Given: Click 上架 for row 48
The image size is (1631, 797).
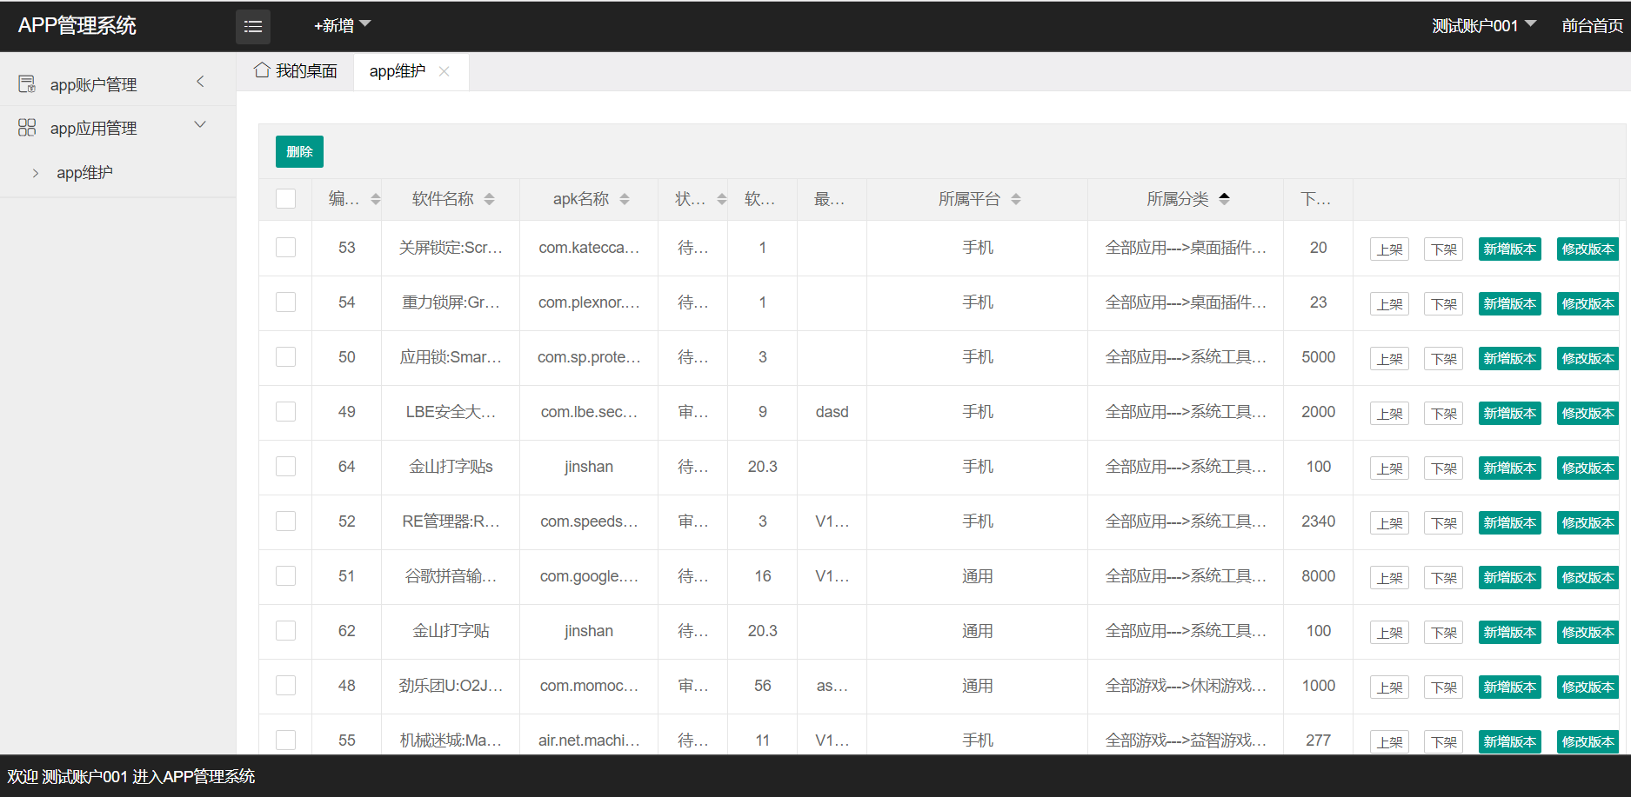Looking at the screenshot, I should 1390,687.
